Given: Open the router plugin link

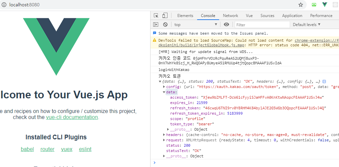Looking at the screenshot, I should tap(47, 149).
